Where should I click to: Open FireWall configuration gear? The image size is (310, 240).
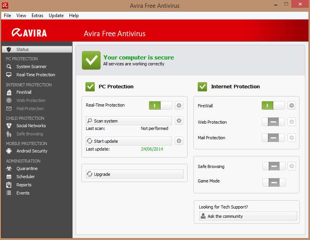[292, 105]
